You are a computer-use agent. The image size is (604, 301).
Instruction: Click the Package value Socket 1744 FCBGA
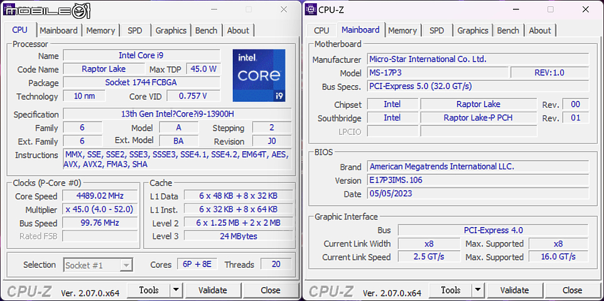tap(141, 82)
